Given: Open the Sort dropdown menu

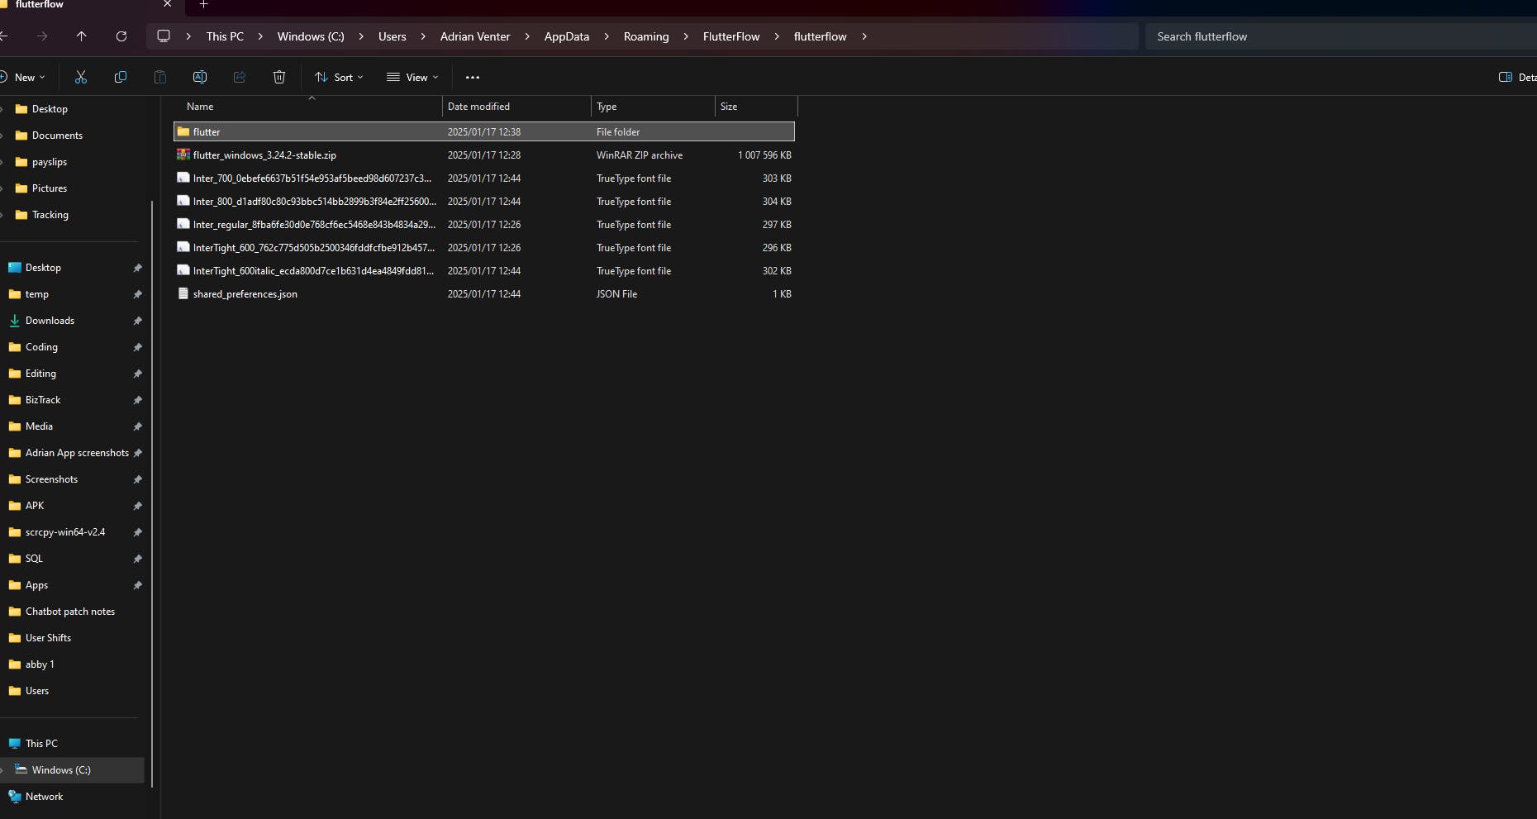Looking at the screenshot, I should pyautogui.click(x=339, y=77).
